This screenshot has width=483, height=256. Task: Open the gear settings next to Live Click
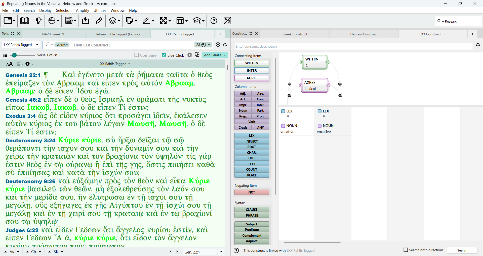(x=190, y=55)
